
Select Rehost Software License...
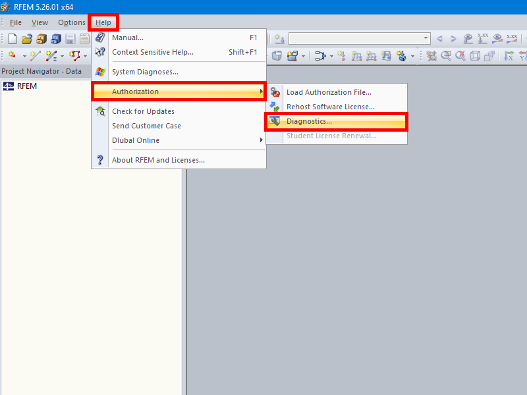click(x=337, y=107)
